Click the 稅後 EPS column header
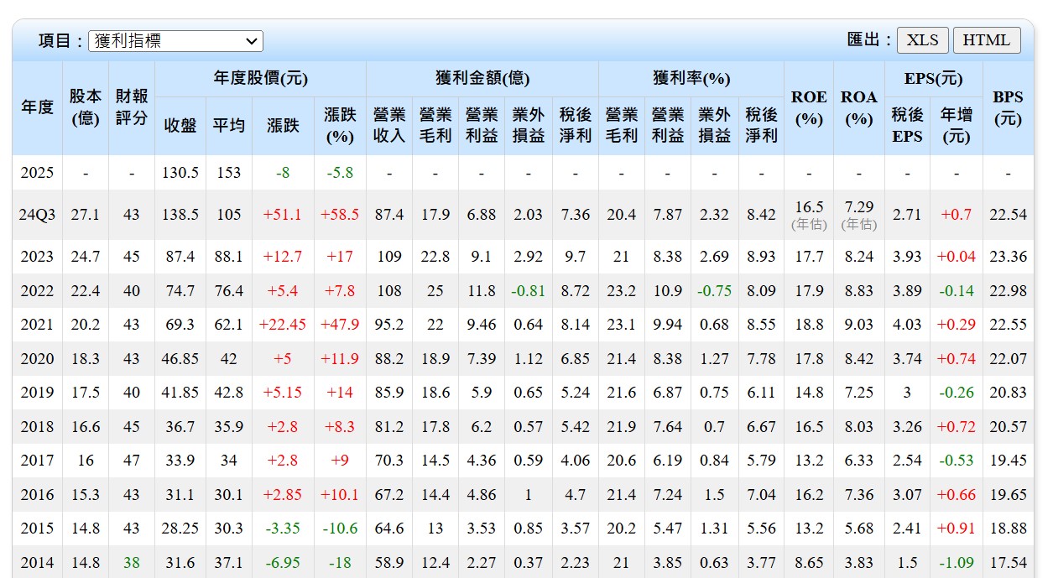 pos(907,125)
